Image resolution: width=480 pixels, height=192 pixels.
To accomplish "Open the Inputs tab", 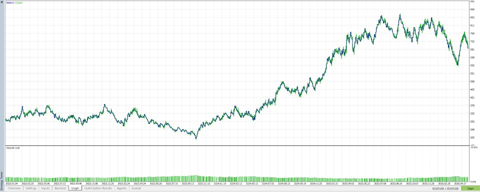I will click(45, 188).
